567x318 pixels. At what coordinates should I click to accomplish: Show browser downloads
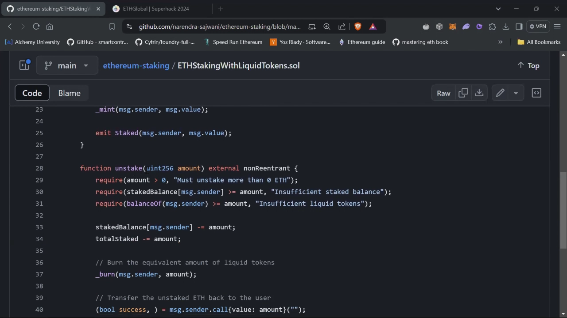[505, 26]
